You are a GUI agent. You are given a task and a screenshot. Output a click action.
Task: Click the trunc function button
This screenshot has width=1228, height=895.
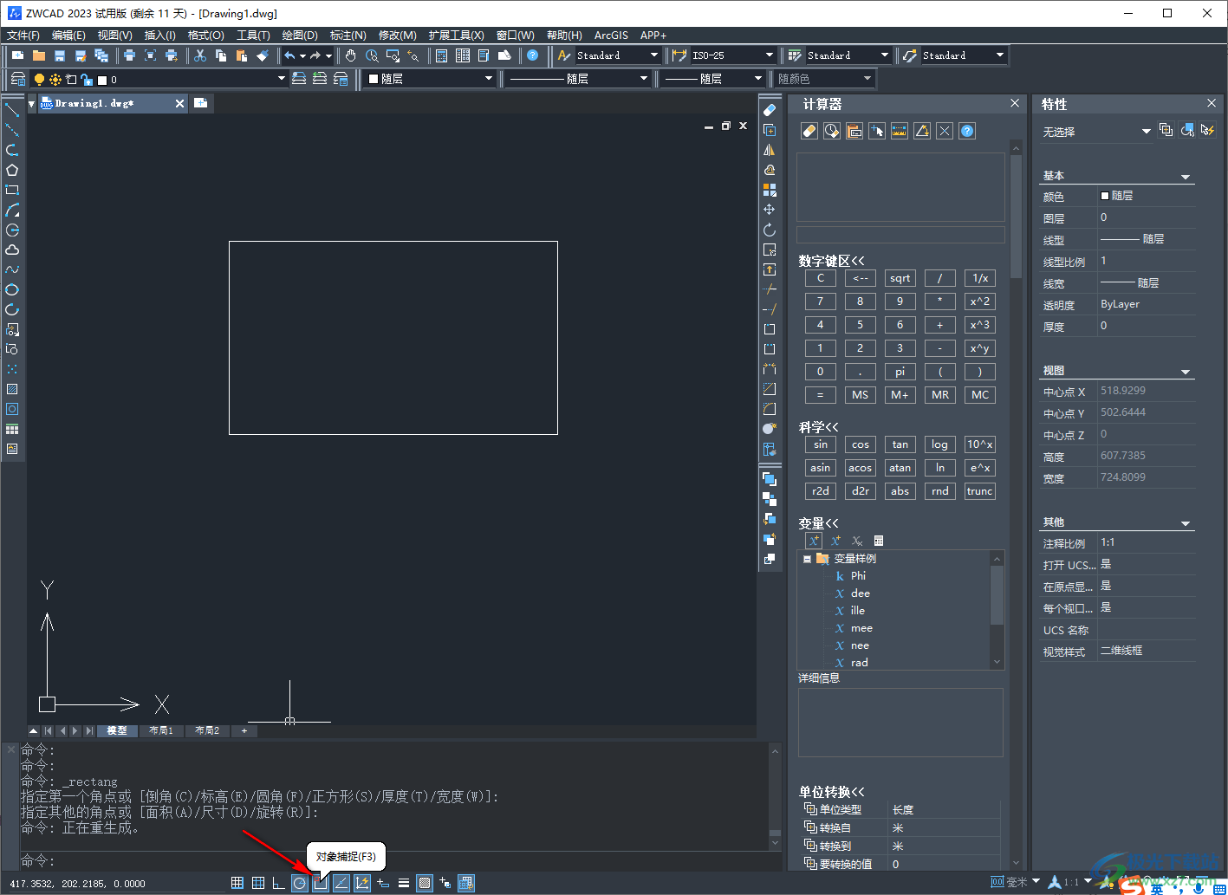[979, 491]
